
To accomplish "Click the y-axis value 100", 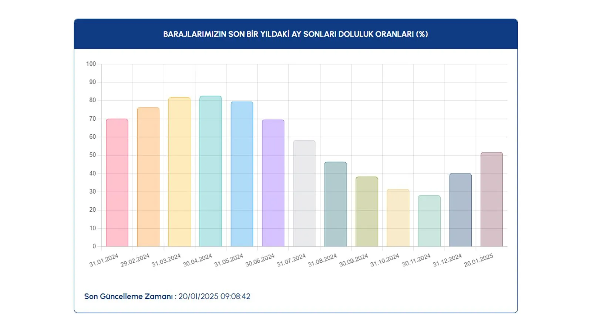I will click(91, 64).
